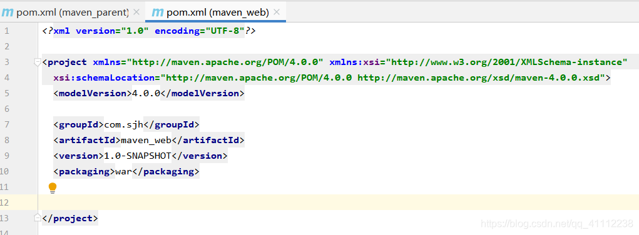Place cursor on empty highlighted line 12

point(338,202)
